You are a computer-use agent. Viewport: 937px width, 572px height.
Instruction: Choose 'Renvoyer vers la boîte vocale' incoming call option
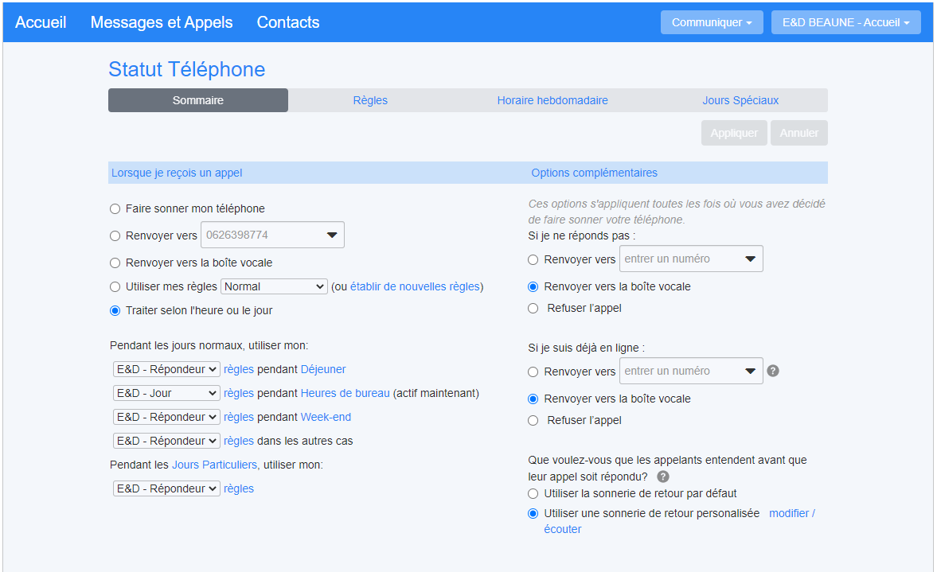pos(115,263)
